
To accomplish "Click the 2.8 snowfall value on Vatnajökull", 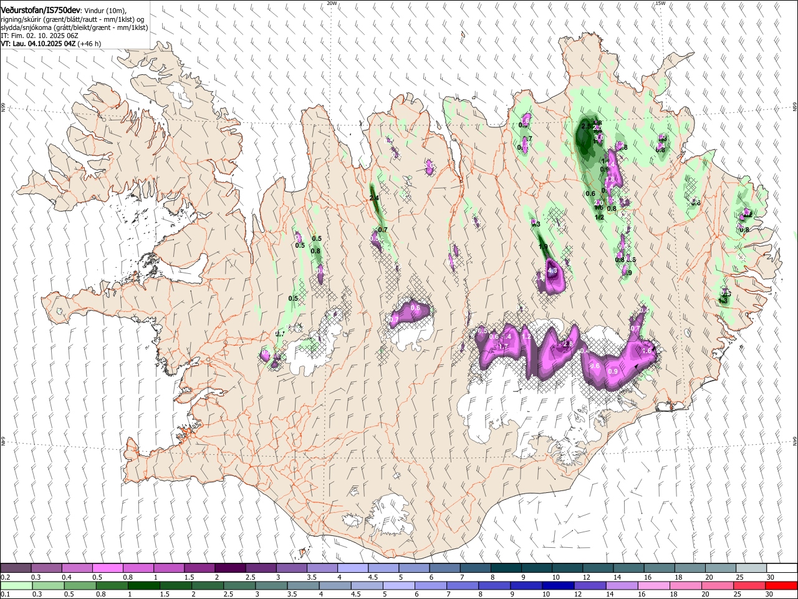I will pyautogui.click(x=567, y=344).
